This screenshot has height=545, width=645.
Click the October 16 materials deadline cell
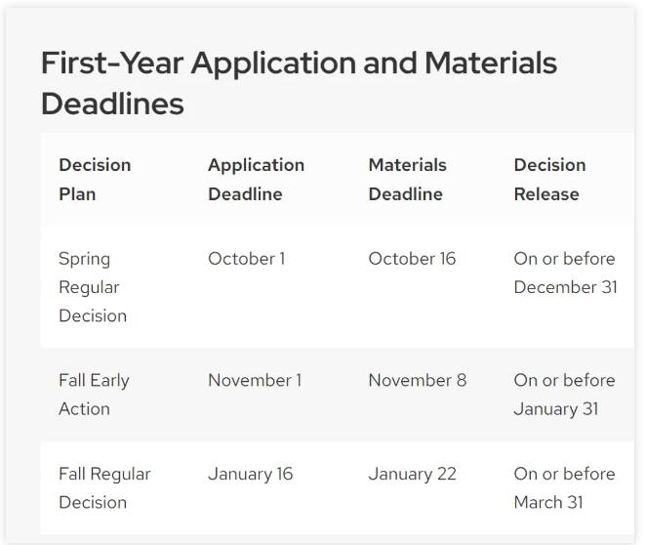tap(412, 259)
